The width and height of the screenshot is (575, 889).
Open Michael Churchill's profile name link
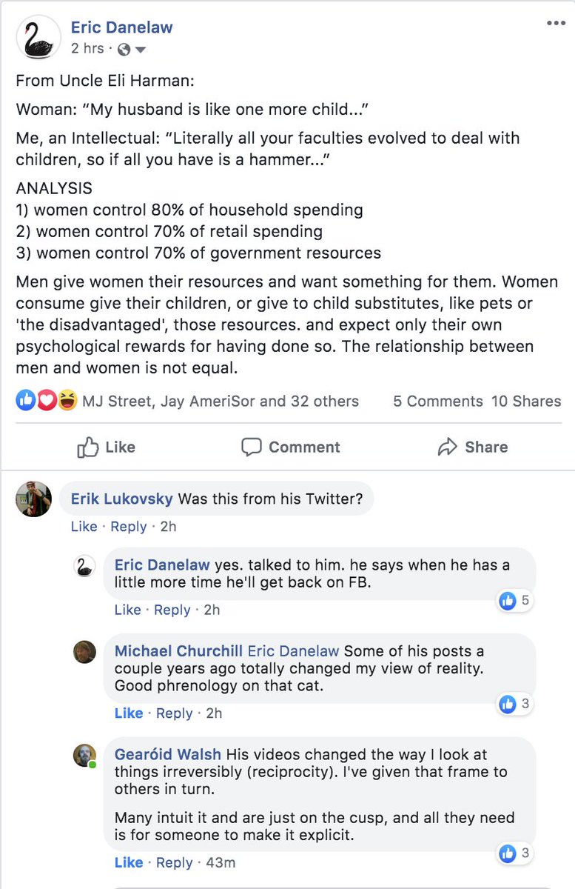[177, 651]
